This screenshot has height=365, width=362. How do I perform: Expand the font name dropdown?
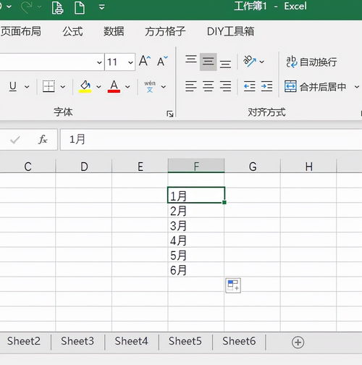coord(99,62)
